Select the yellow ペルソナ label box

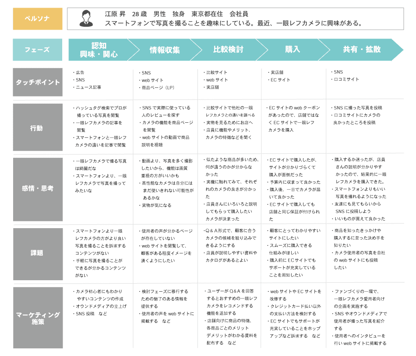[x=38, y=19]
